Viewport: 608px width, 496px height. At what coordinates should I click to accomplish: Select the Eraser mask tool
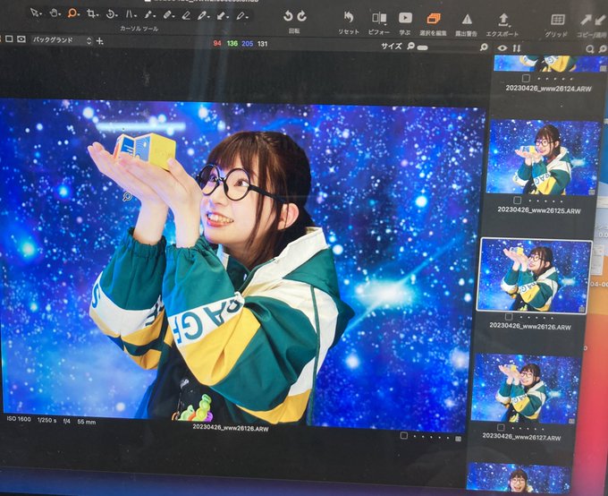tap(186, 15)
